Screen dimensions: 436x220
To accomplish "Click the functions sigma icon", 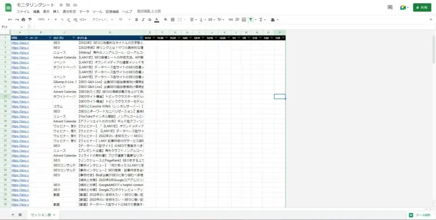I will click(x=261, y=20).
